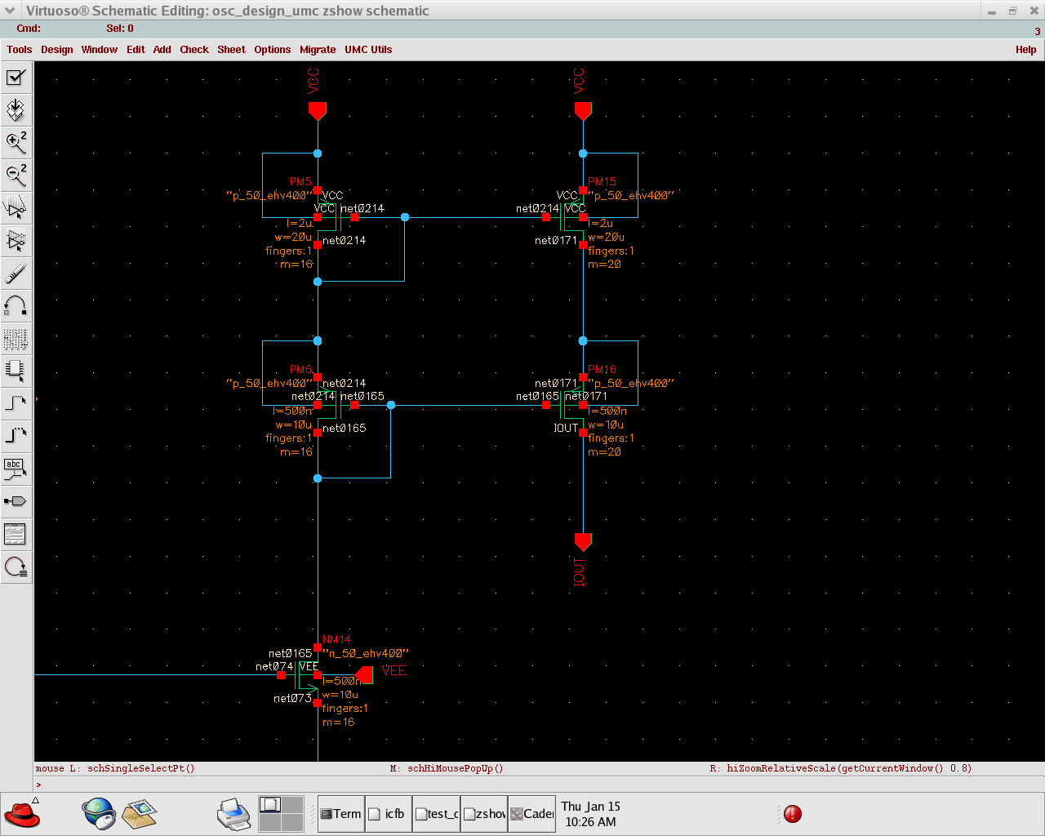Open the Red Hat main menu
This screenshot has width=1045, height=836.
point(22,814)
